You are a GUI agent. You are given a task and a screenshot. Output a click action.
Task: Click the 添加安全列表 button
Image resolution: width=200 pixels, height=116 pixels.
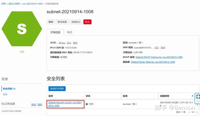click(57, 89)
